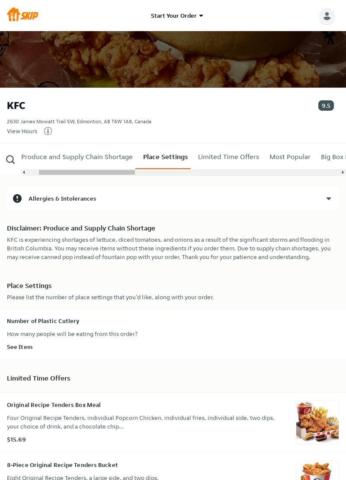Click See Item for Plastic Cutlery
The height and width of the screenshot is (480, 346).
(19, 347)
